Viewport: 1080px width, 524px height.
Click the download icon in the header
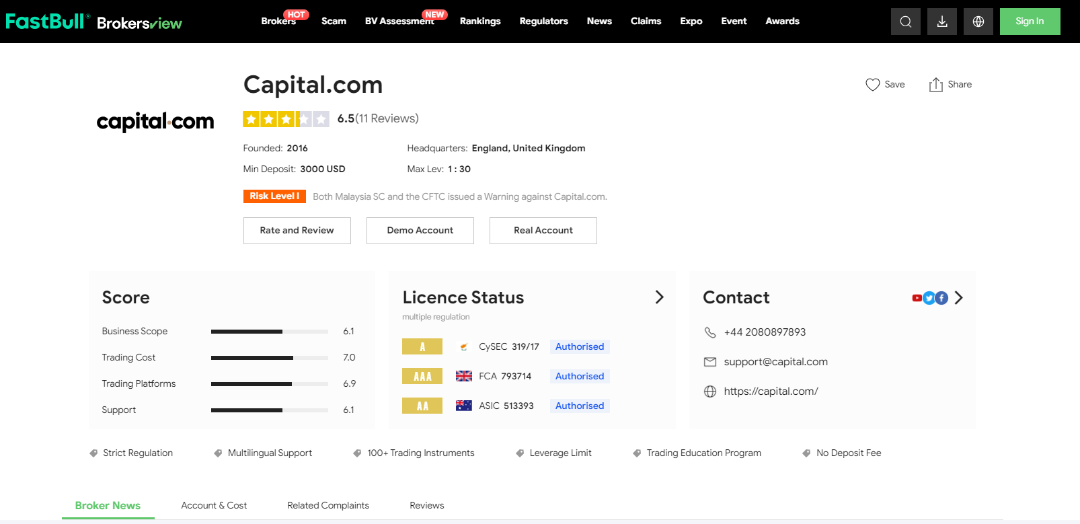tap(942, 22)
